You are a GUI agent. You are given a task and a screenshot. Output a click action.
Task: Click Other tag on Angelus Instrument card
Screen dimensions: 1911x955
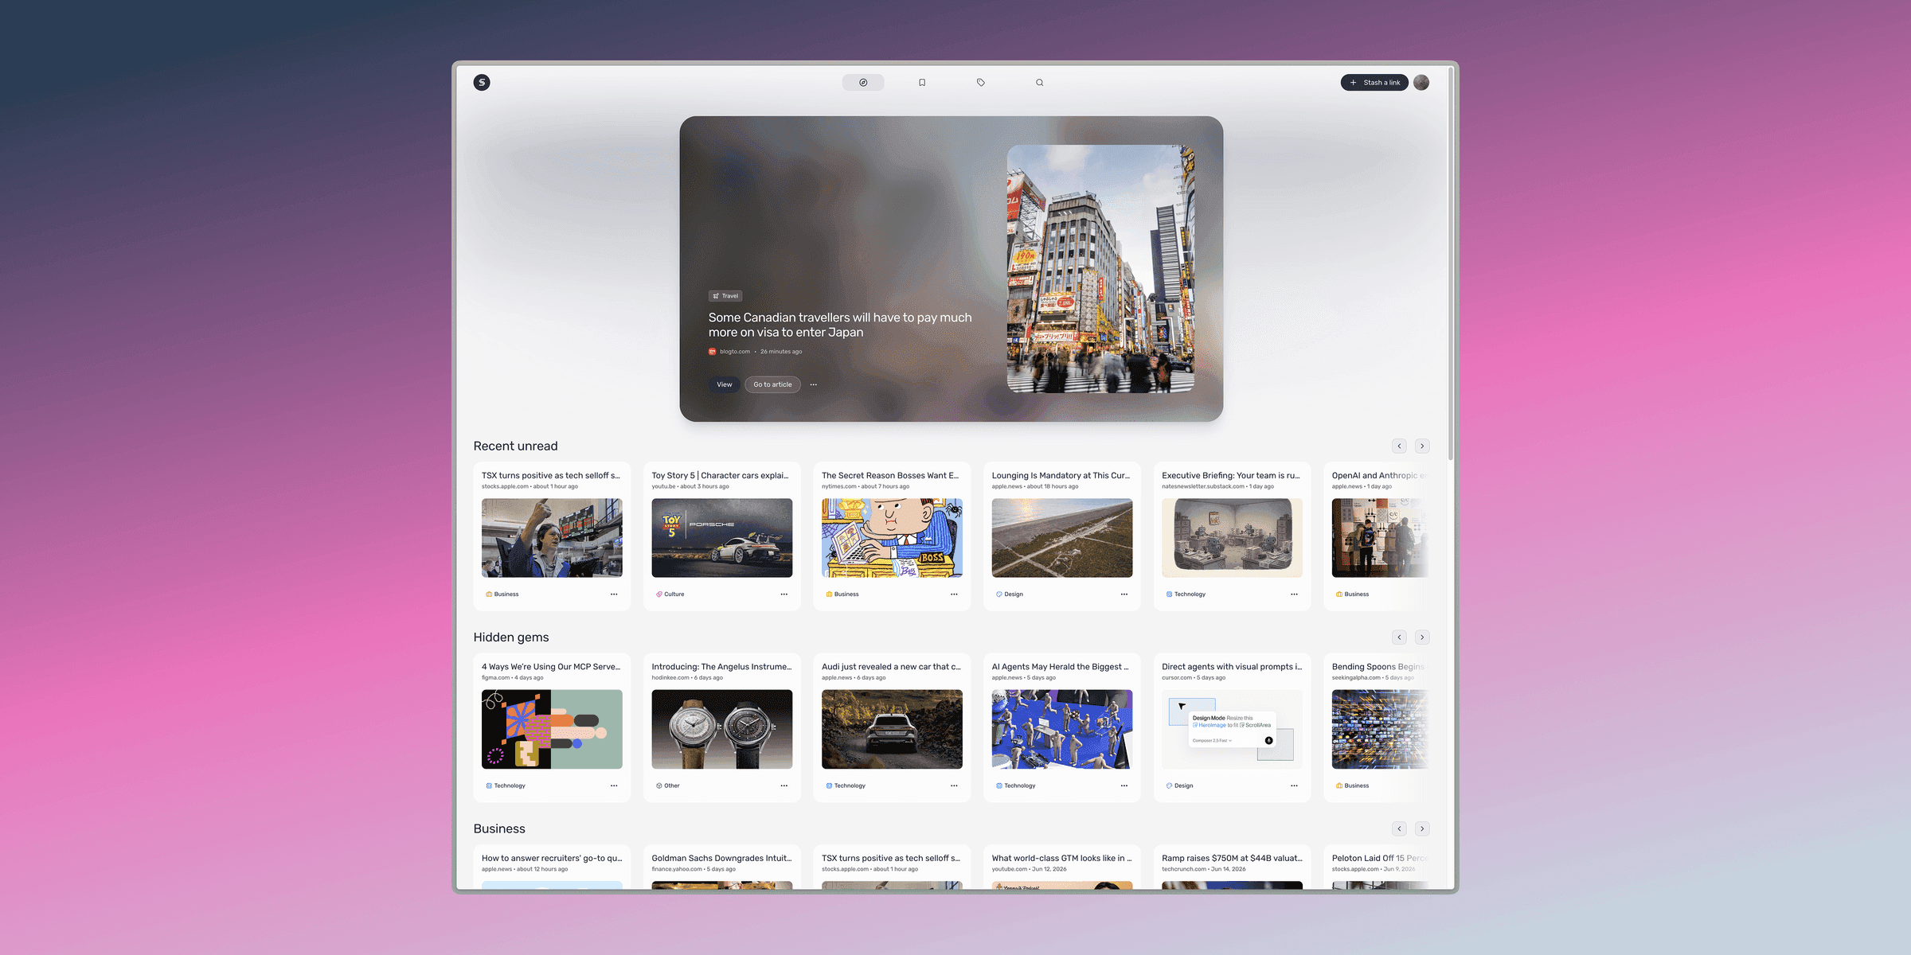tap(668, 785)
